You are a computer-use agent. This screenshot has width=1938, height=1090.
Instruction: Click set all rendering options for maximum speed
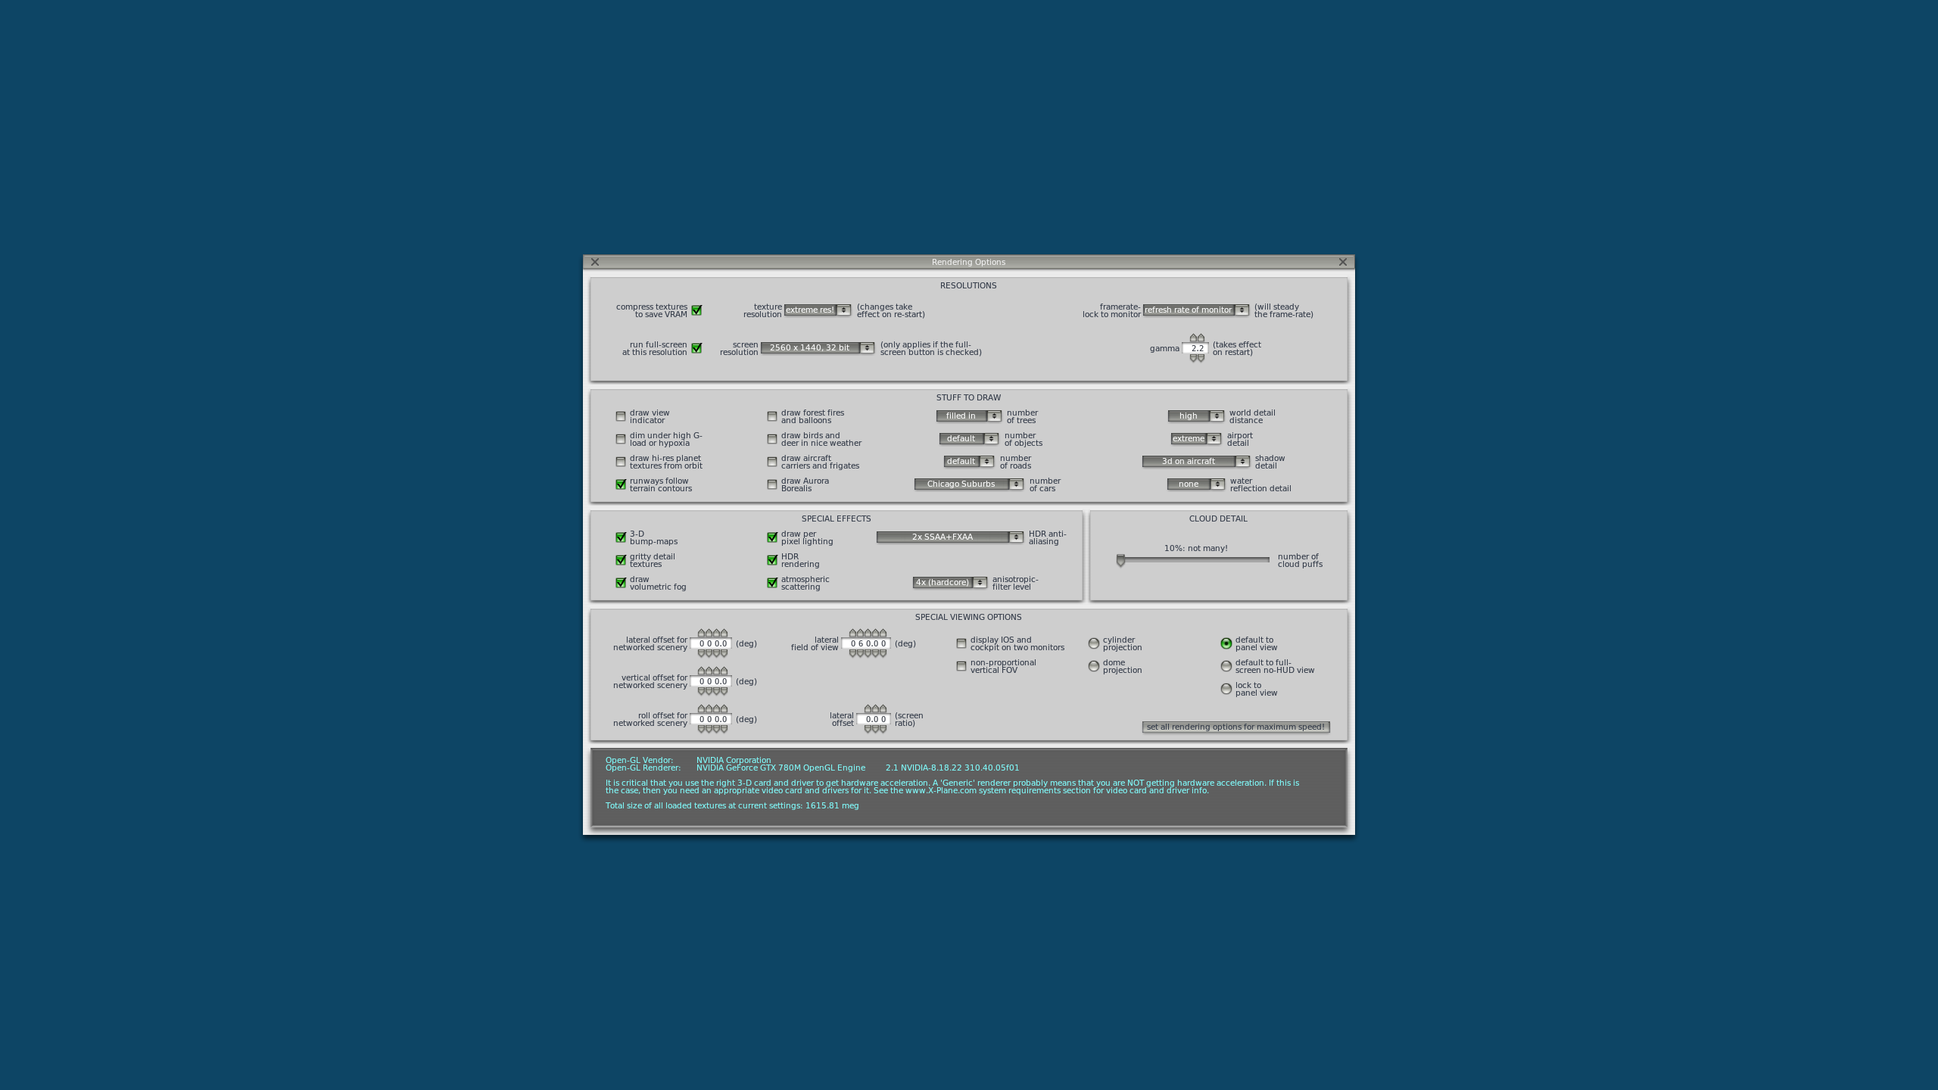[1235, 727]
